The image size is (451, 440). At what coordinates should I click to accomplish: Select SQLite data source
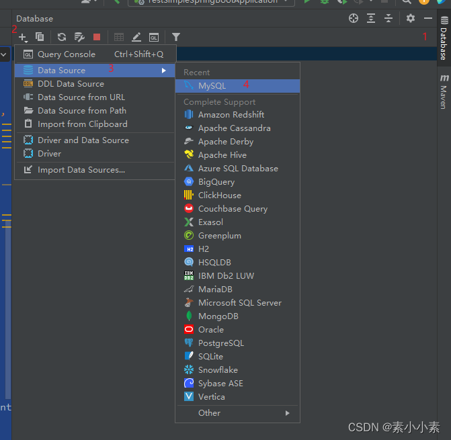coord(237,357)
